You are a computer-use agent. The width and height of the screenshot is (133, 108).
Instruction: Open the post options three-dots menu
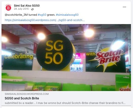point(124,7)
